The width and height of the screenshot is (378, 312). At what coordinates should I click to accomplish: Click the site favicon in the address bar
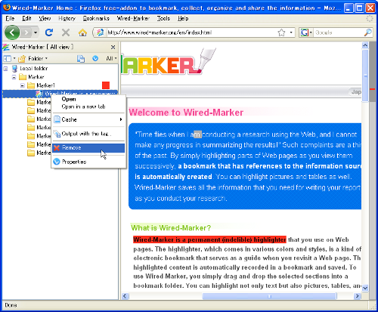point(100,32)
